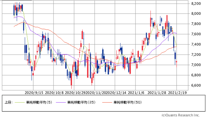
Task: Click the 6,600 price axis label
Action: [196, 85]
